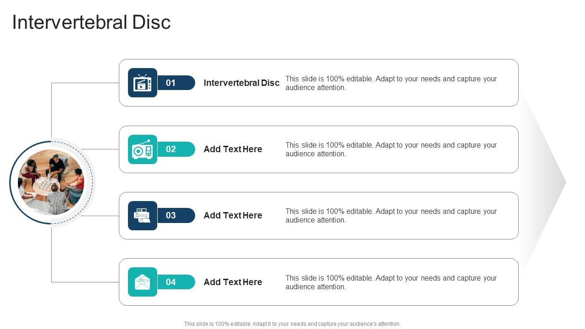Click the description text in row 01
This screenshot has width=585, height=329.
point(391,83)
